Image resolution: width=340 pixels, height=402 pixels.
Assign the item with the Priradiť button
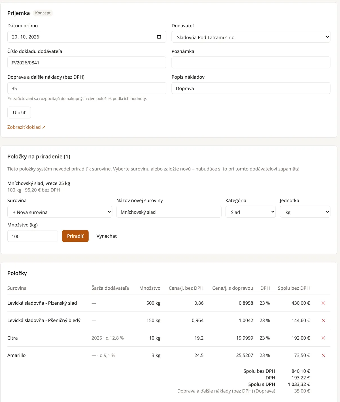[x=75, y=236]
